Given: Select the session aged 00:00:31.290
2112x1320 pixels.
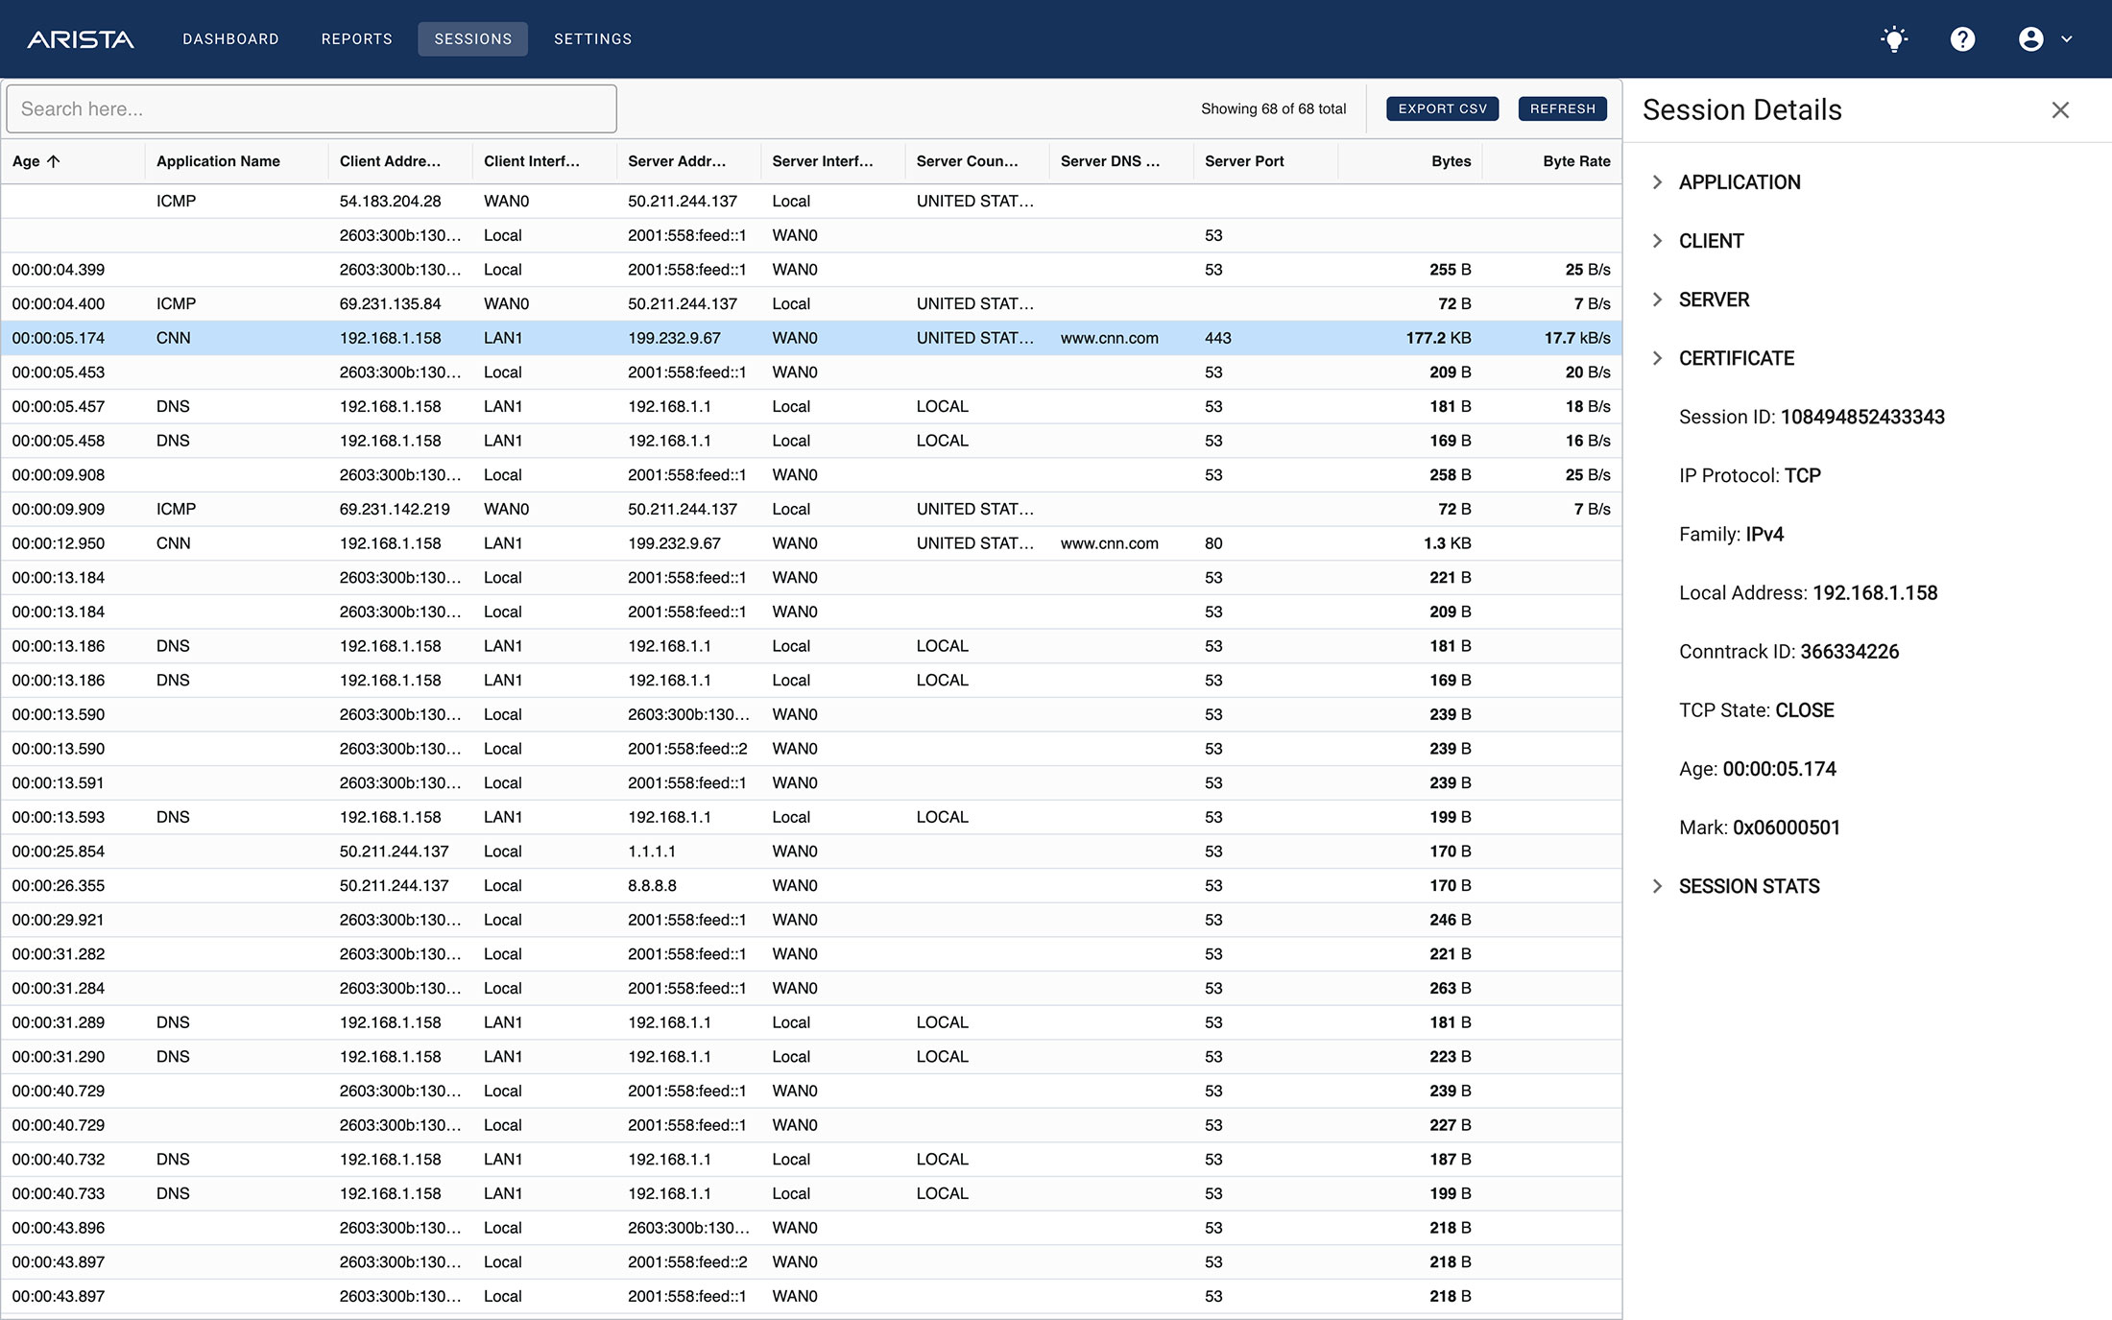Looking at the screenshot, I should click(811, 1057).
